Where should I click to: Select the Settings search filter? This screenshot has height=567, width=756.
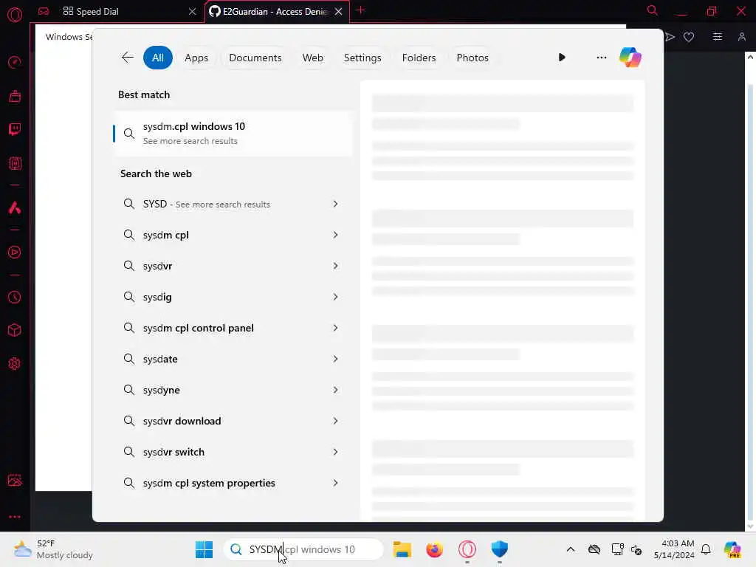[362, 58]
